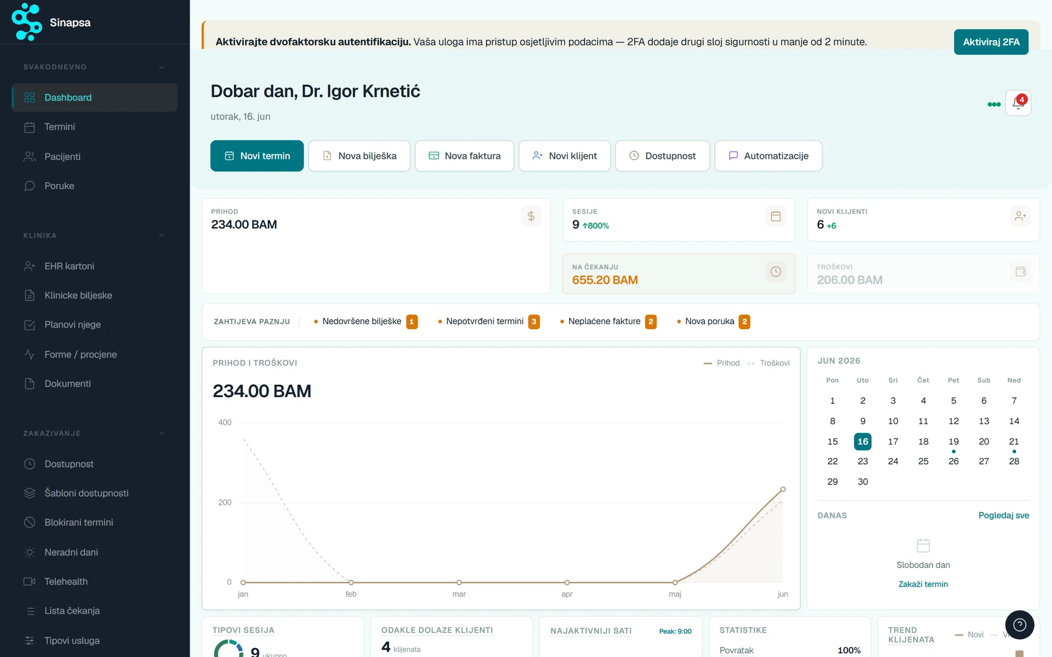Open Klinicke biljeske in the sidebar

point(94,295)
